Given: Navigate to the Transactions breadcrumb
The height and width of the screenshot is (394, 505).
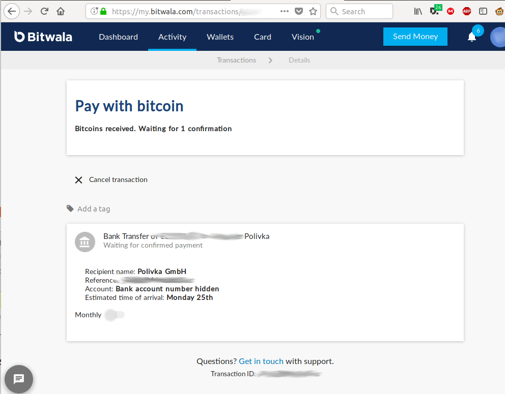Looking at the screenshot, I should pos(236,60).
